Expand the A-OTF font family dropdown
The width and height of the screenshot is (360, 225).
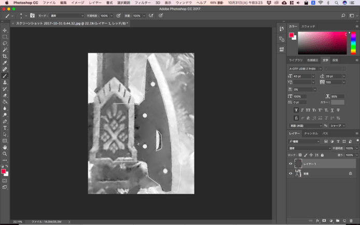305,68
